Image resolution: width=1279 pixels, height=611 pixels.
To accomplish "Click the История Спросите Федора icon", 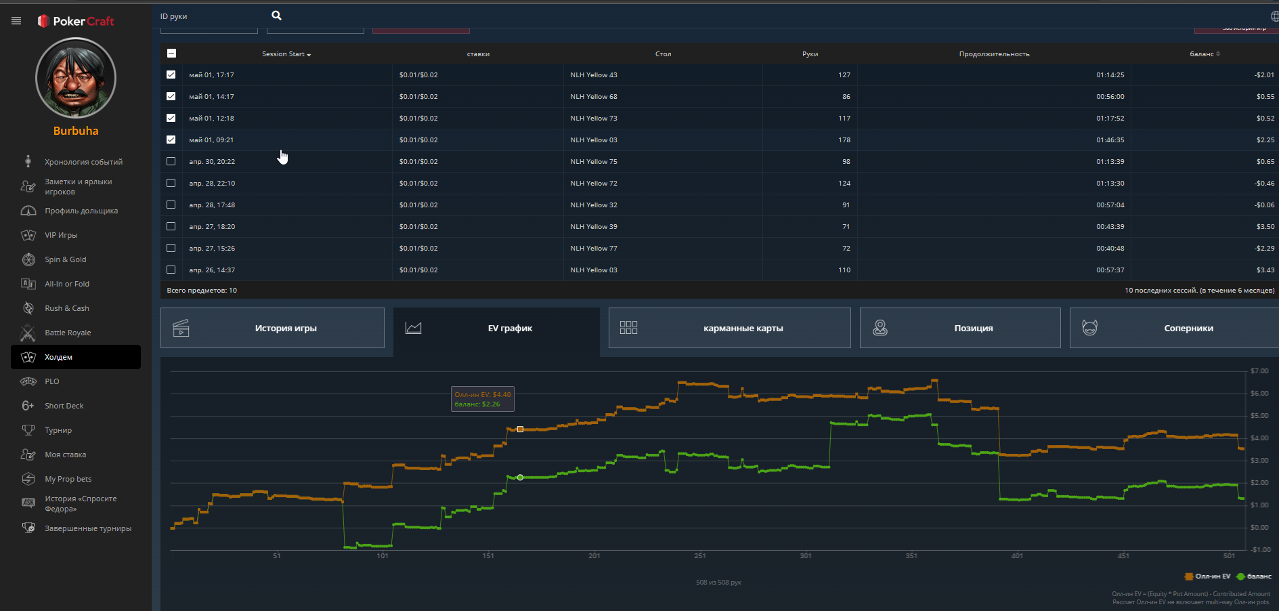I will (x=28, y=503).
